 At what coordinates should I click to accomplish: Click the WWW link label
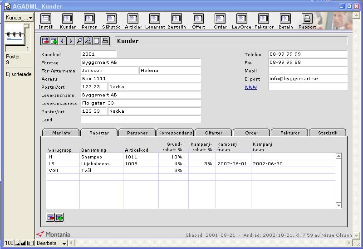250,87
